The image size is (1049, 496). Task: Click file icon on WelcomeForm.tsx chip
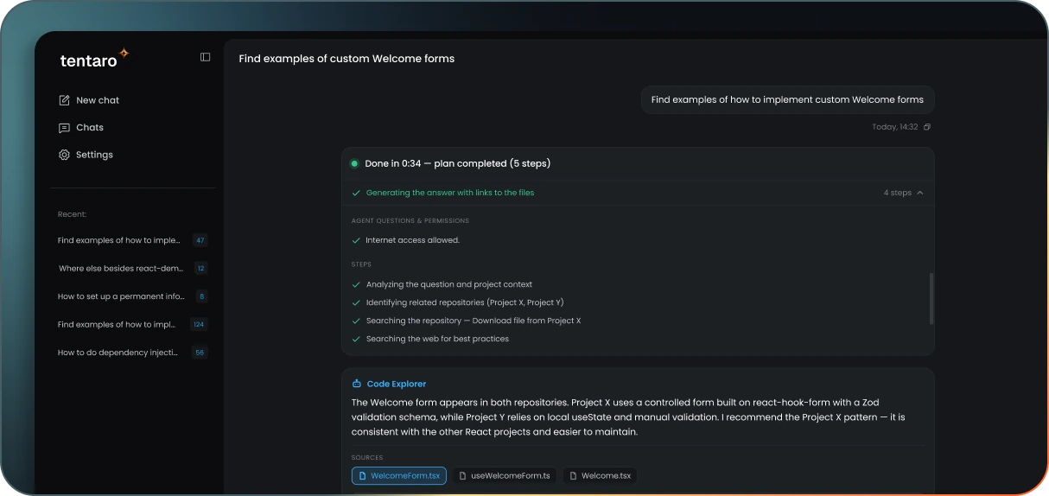[363, 475]
